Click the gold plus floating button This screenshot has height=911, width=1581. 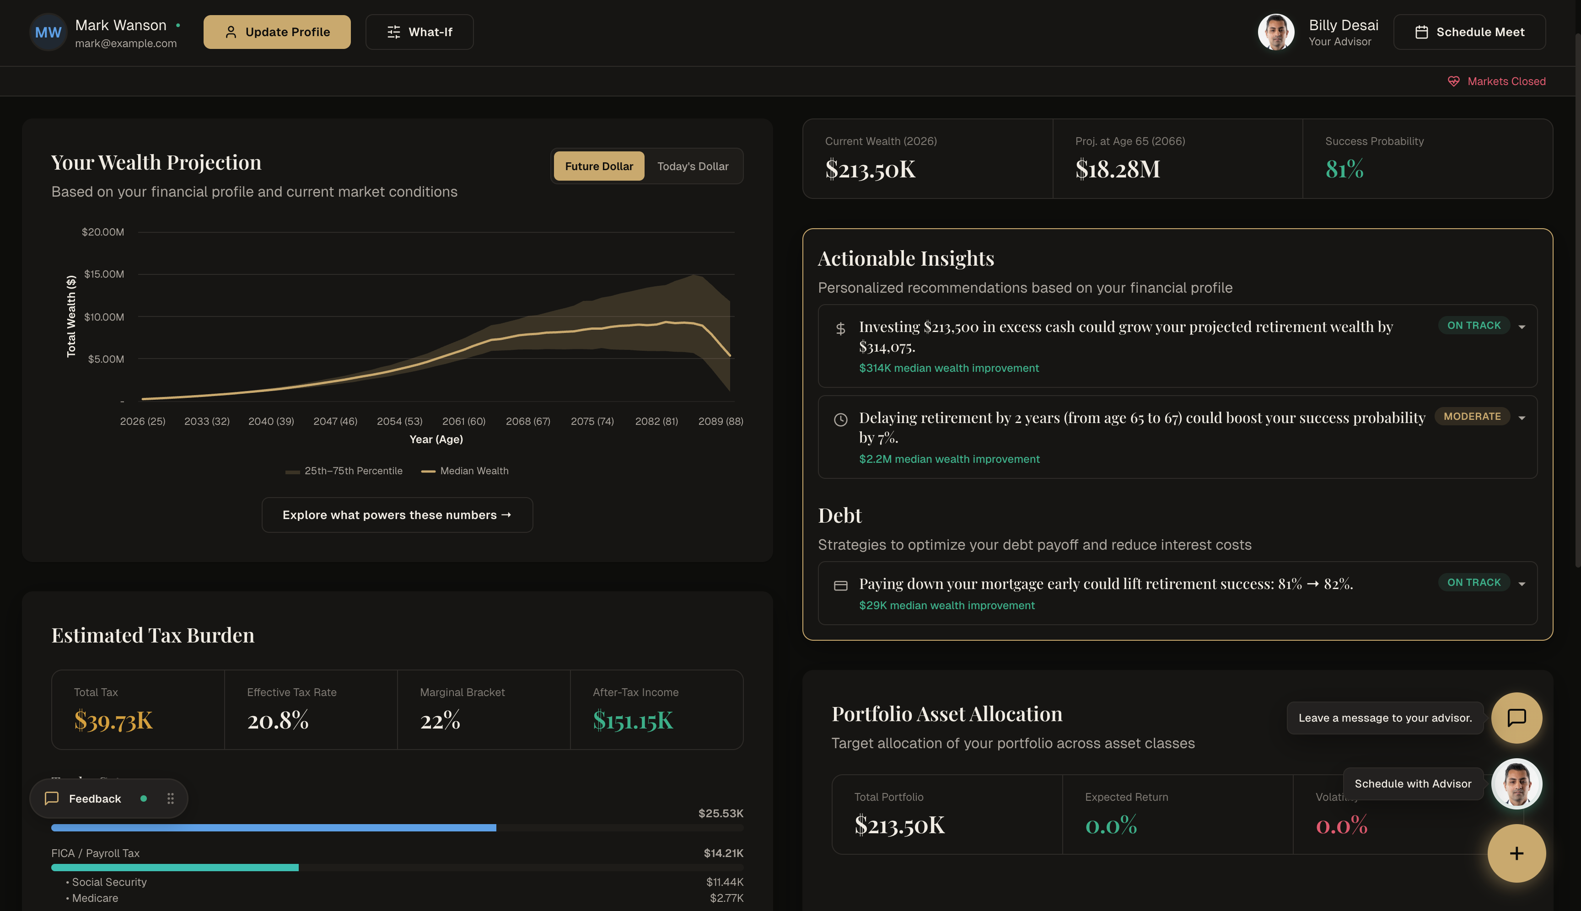coord(1516,853)
